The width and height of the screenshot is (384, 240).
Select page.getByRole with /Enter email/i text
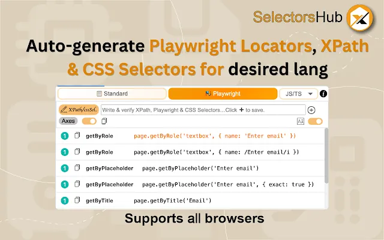217,152
